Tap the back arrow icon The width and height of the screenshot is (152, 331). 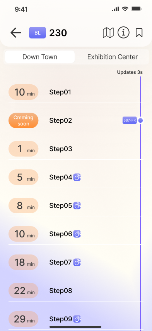point(16,33)
